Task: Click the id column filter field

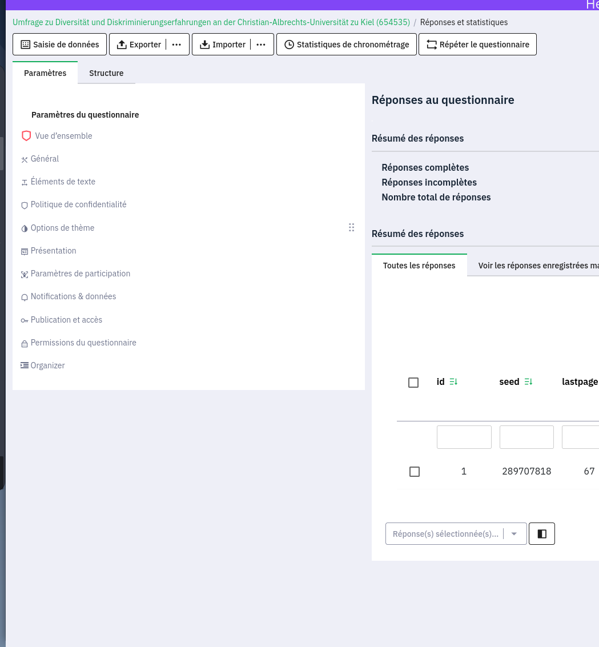Action: tap(464, 437)
